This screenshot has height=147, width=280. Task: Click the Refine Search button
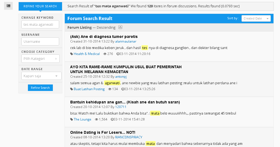[40, 88]
